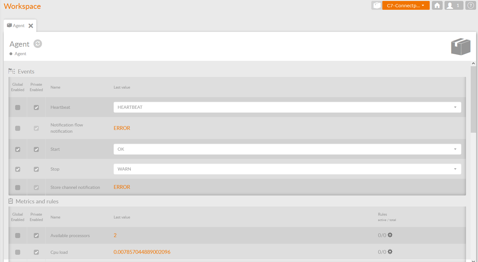This screenshot has width=478, height=262.
Task: Click the package icon beside C7-Connectp
Action: pyautogui.click(x=376, y=5)
